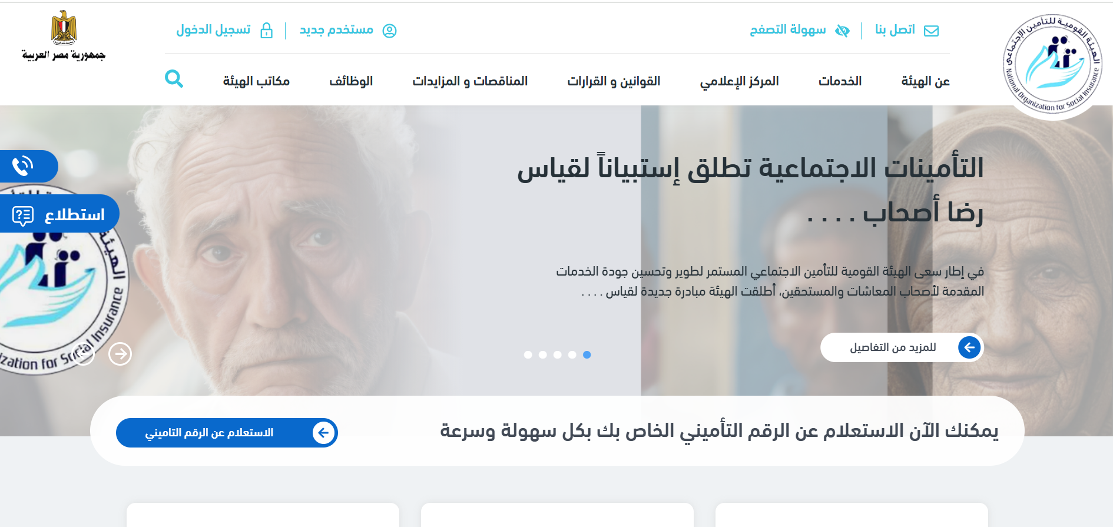Image resolution: width=1113 pixels, height=527 pixels.
Task: Select the middle carousel dot indicator
Action: click(x=557, y=354)
